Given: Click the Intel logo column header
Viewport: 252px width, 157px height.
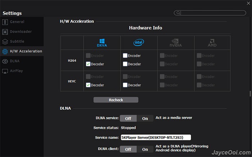Looking at the screenshot, I should 139,42.
